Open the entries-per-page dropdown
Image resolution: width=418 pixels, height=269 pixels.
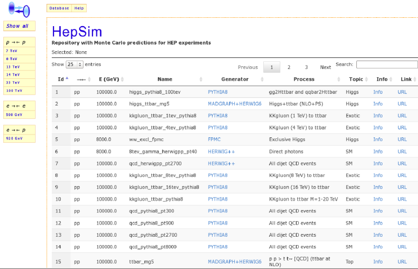click(x=75, y=64)
